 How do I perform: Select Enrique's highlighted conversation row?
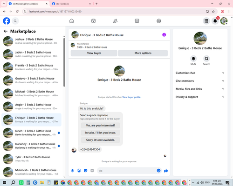32,120
